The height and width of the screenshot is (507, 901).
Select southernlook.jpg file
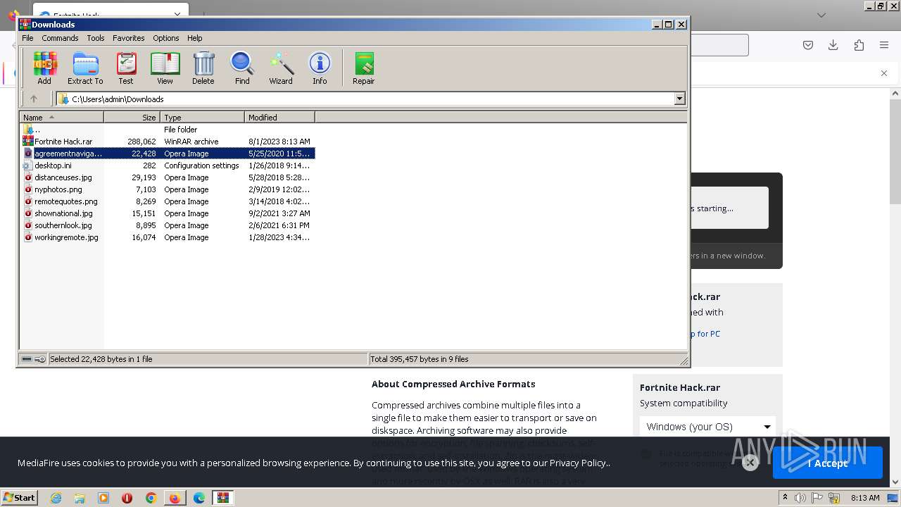168,225
